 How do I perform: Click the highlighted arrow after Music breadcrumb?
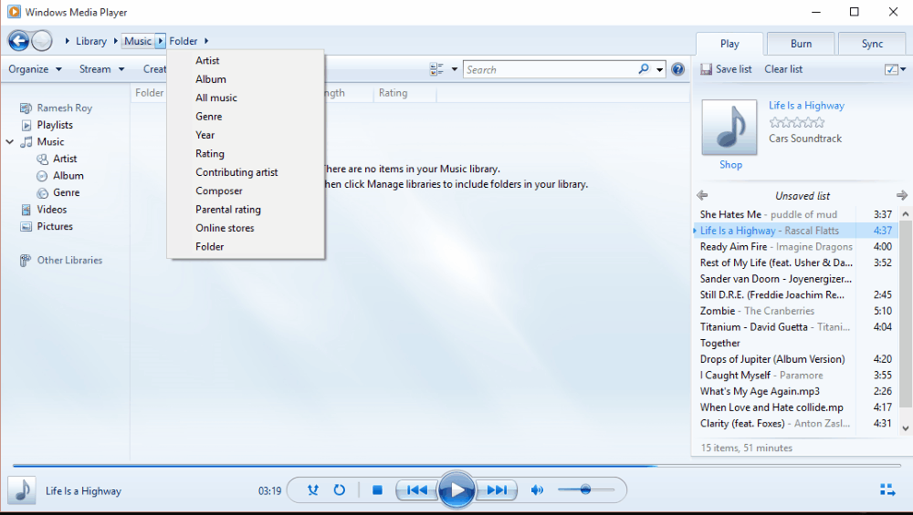pos(160,41)
